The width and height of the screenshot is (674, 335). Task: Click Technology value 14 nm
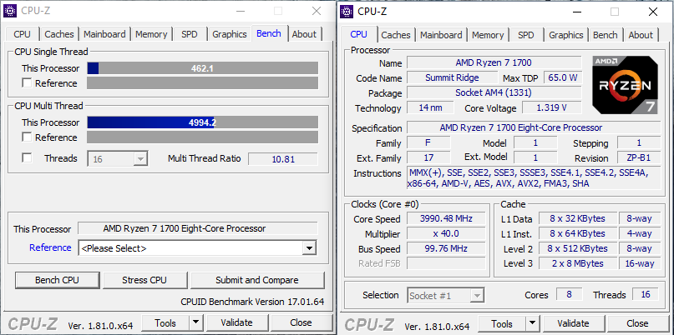coord(431,107)
